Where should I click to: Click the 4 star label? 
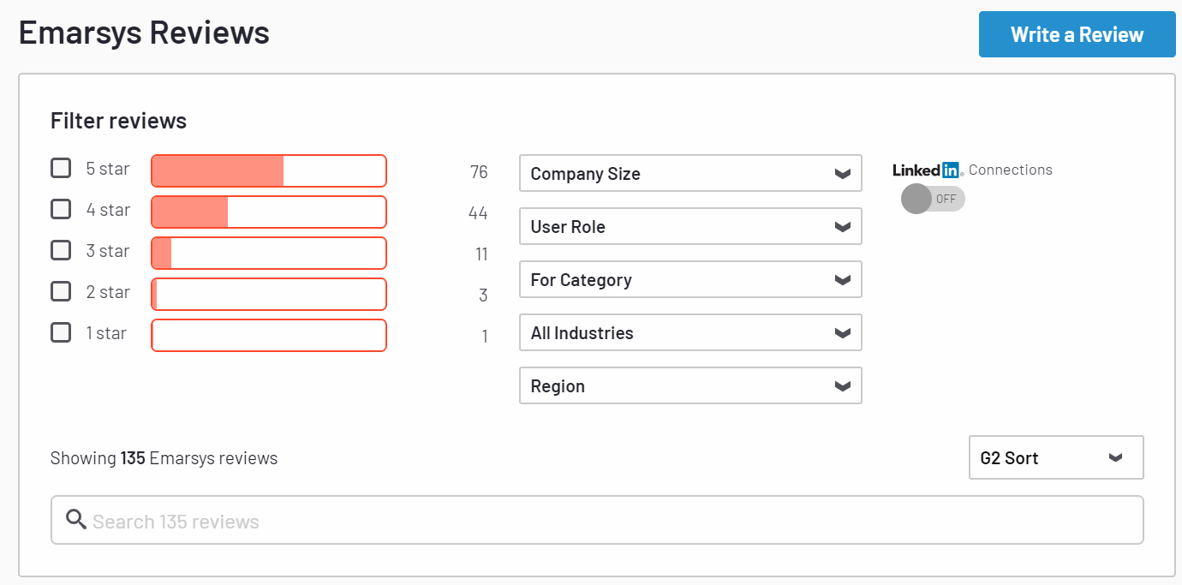[x=108, y=210]
